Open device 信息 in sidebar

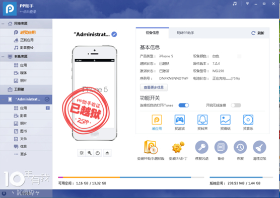pyautogui.click(x=26, y=147)
